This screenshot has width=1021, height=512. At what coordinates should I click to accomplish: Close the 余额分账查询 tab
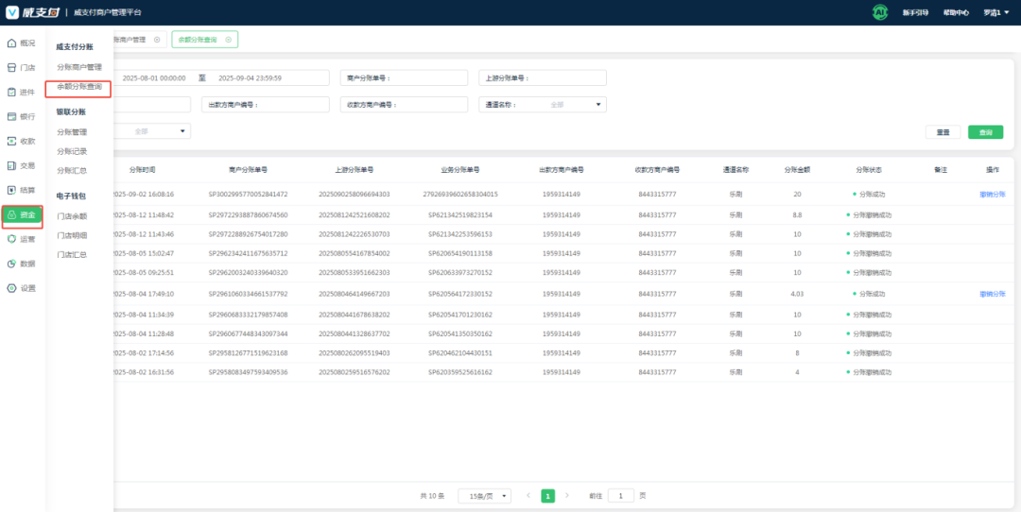[230, 40]
